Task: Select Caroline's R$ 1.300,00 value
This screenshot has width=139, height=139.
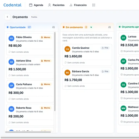Action: click(129, 92)
